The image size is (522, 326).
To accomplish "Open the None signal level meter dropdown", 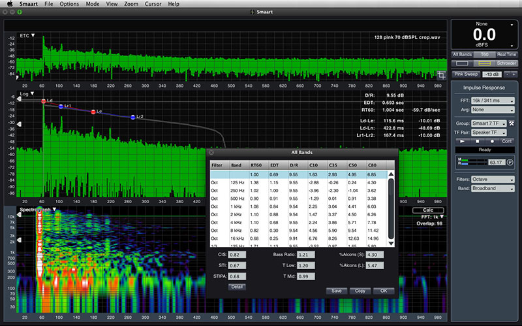I will point(512,25).
